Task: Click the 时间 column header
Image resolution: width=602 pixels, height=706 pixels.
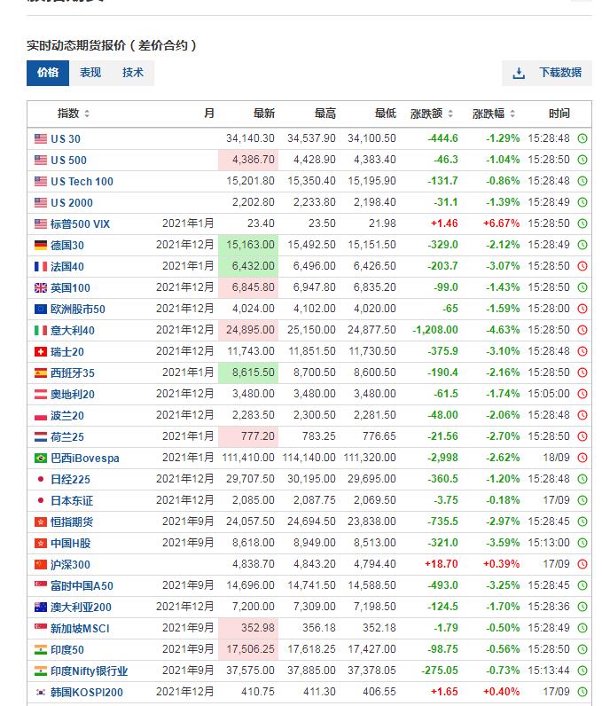Action: pos(559,114)
